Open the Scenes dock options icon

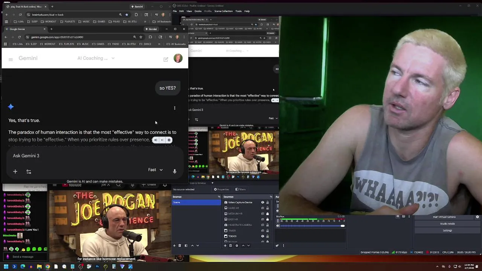(219, 197)
